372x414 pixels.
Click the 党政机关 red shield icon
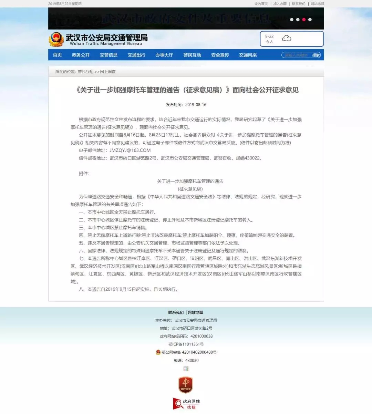[x=185, y=385]
